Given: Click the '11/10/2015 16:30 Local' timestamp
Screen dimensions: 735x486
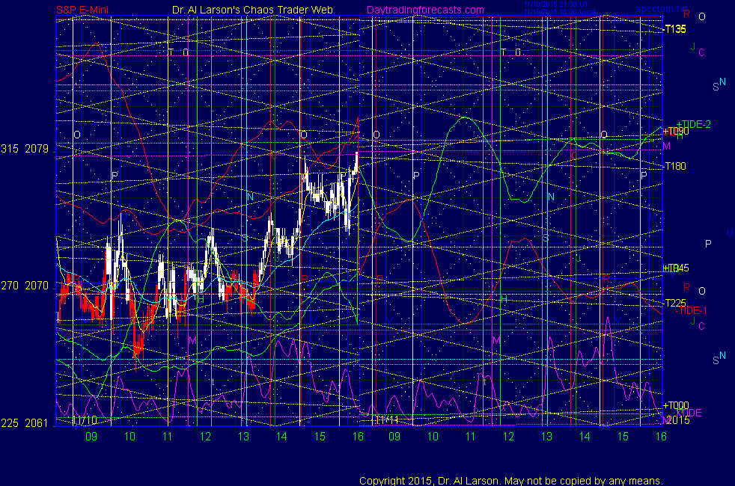Looking at the screenshot, I should point(560,12).
